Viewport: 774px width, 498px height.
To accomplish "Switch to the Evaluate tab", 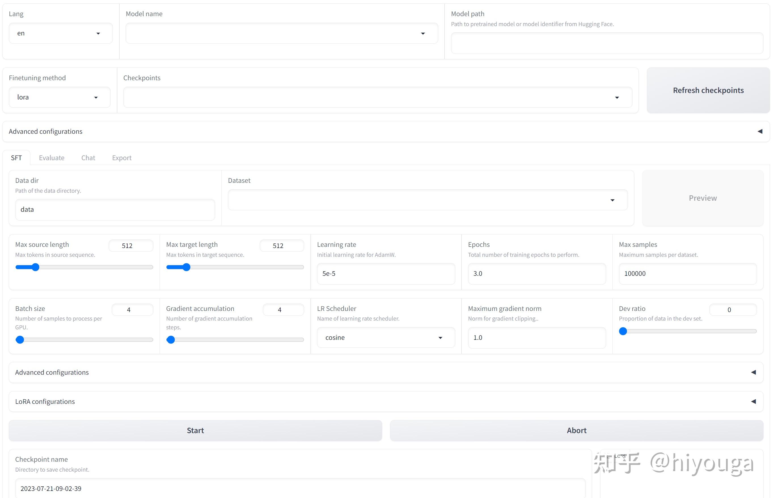I will click(x=51, y=158).
